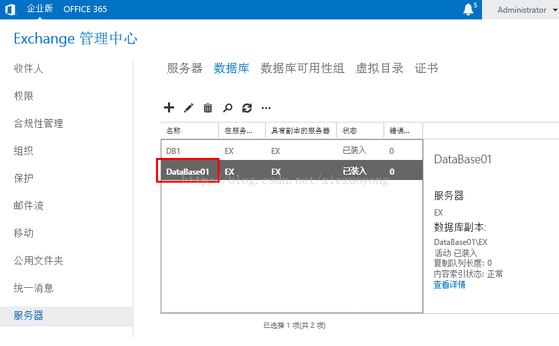Viewport: 559px width, 346px height.
Task: Sort by 状态 column header
Action: point(360,131)
